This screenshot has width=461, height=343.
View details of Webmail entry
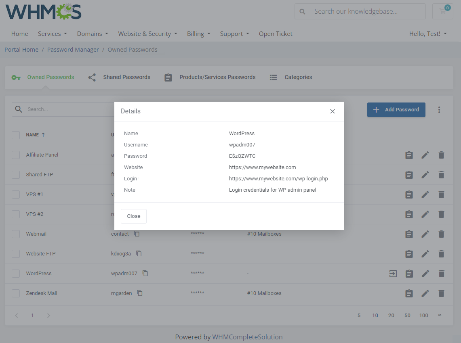pyautogui.click(x=409, y=234)
